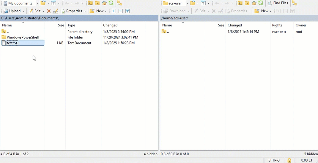Click the Find Files button
The height and width of the screenshot is (163, 318).
click(x=278, y=3)
